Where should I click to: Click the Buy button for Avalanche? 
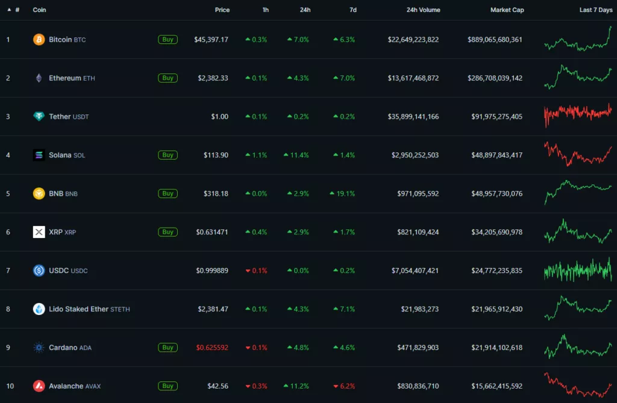click(168, 386)
